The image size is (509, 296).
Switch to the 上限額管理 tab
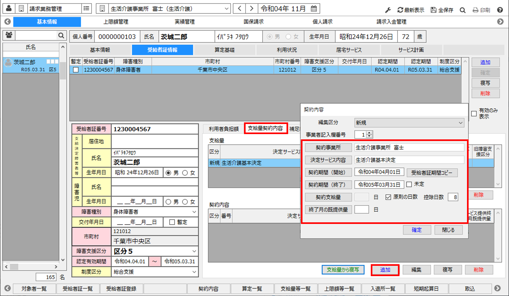(x=116, y=22)
